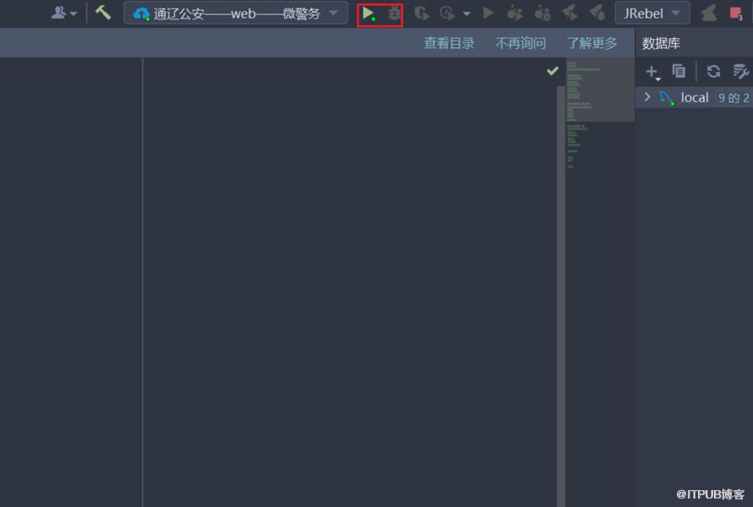Open the 通辽公安——web——微警务 run configuration dropdown

pyautogui.click(x=235, y=13)
